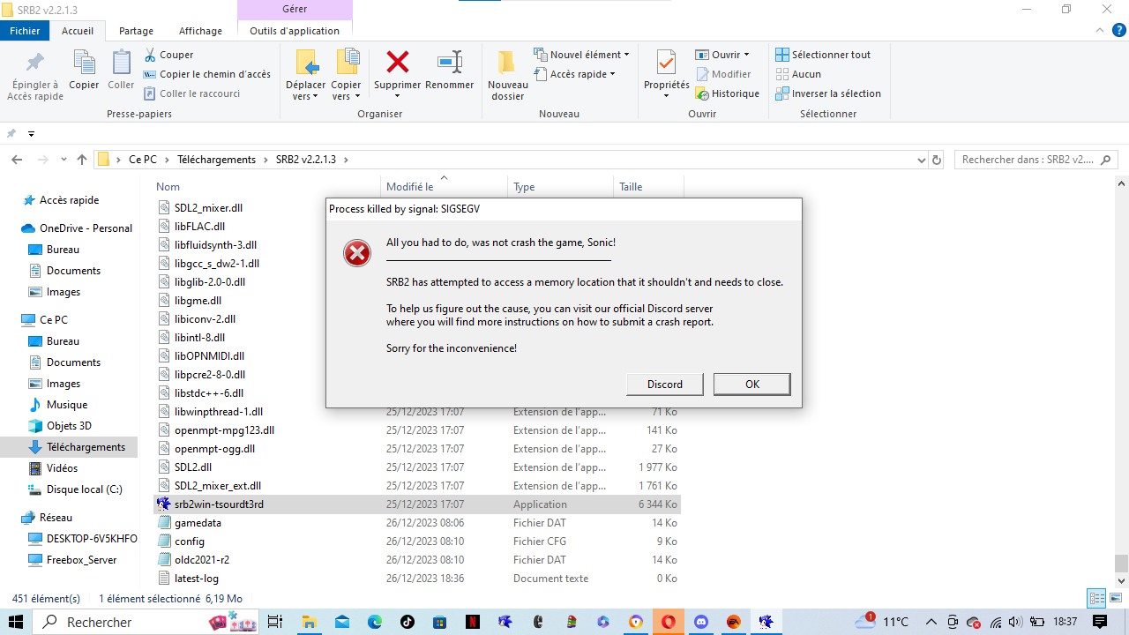The image size is (1129, 635).
Task: Expand the Ouvrir ribbon dropdown
Action: click(722, 55)
